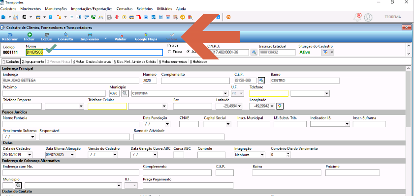414x196 pixels.
Task: Open the Relatórios menu
Action: pyautogui.click(x=144, y=9)
